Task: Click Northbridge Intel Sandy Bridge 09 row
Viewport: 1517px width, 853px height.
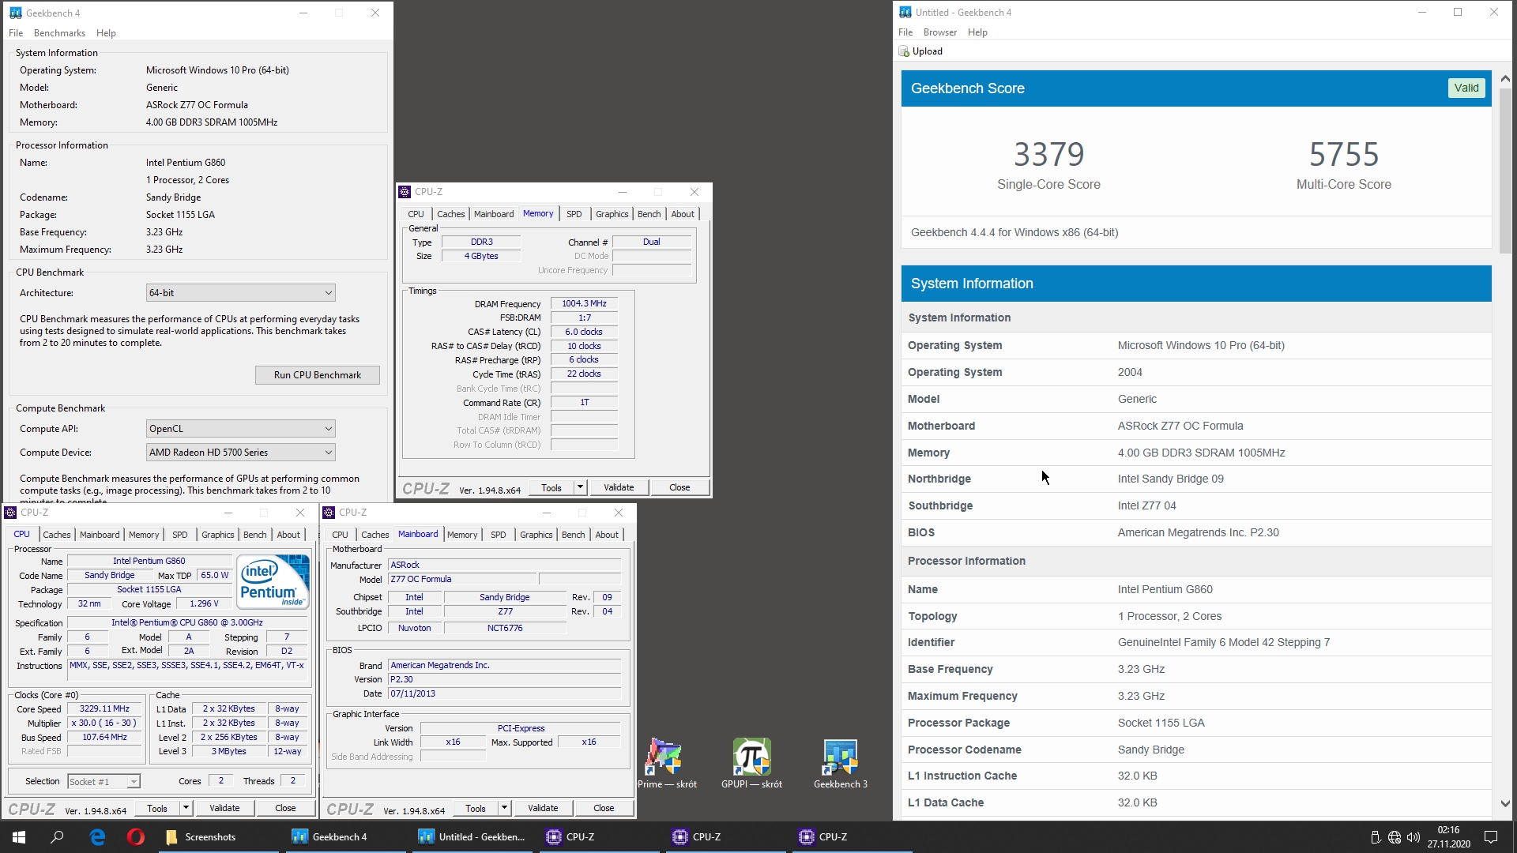Action: pos(1196,479)
